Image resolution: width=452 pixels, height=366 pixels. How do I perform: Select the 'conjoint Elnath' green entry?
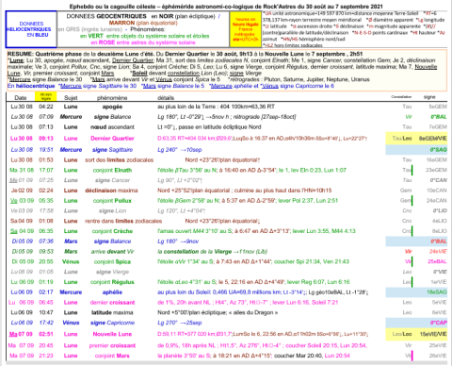coord(112,170)
